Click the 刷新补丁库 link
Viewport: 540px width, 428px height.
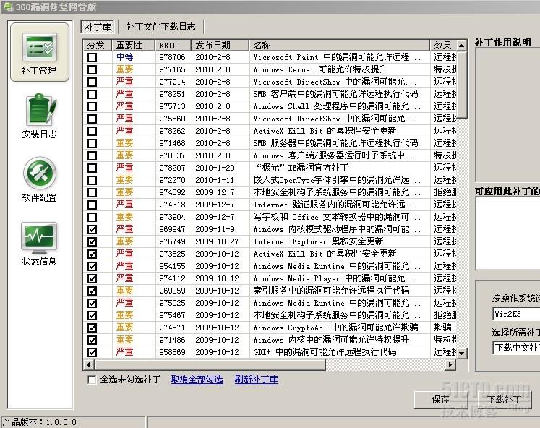point(256,380)
